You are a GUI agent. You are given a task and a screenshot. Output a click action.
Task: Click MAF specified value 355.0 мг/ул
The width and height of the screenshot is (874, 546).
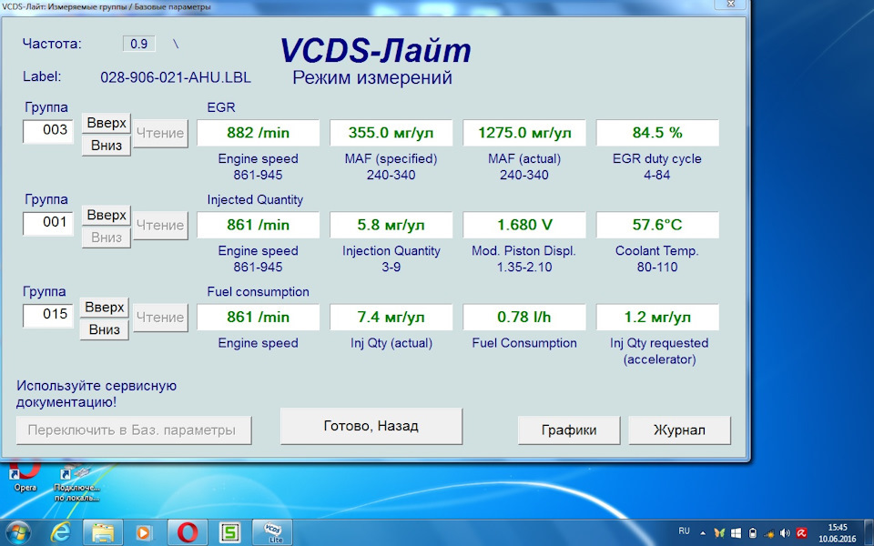point(391,133)
